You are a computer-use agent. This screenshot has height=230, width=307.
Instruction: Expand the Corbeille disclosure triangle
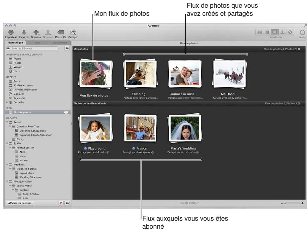(x=7, y=102)
